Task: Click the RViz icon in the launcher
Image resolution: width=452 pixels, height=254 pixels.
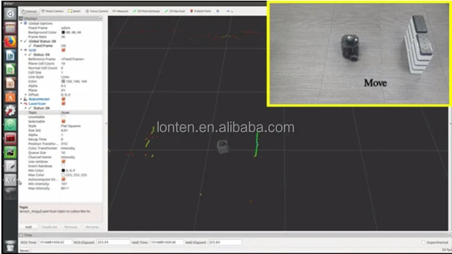Action: [x=10, y=180]
